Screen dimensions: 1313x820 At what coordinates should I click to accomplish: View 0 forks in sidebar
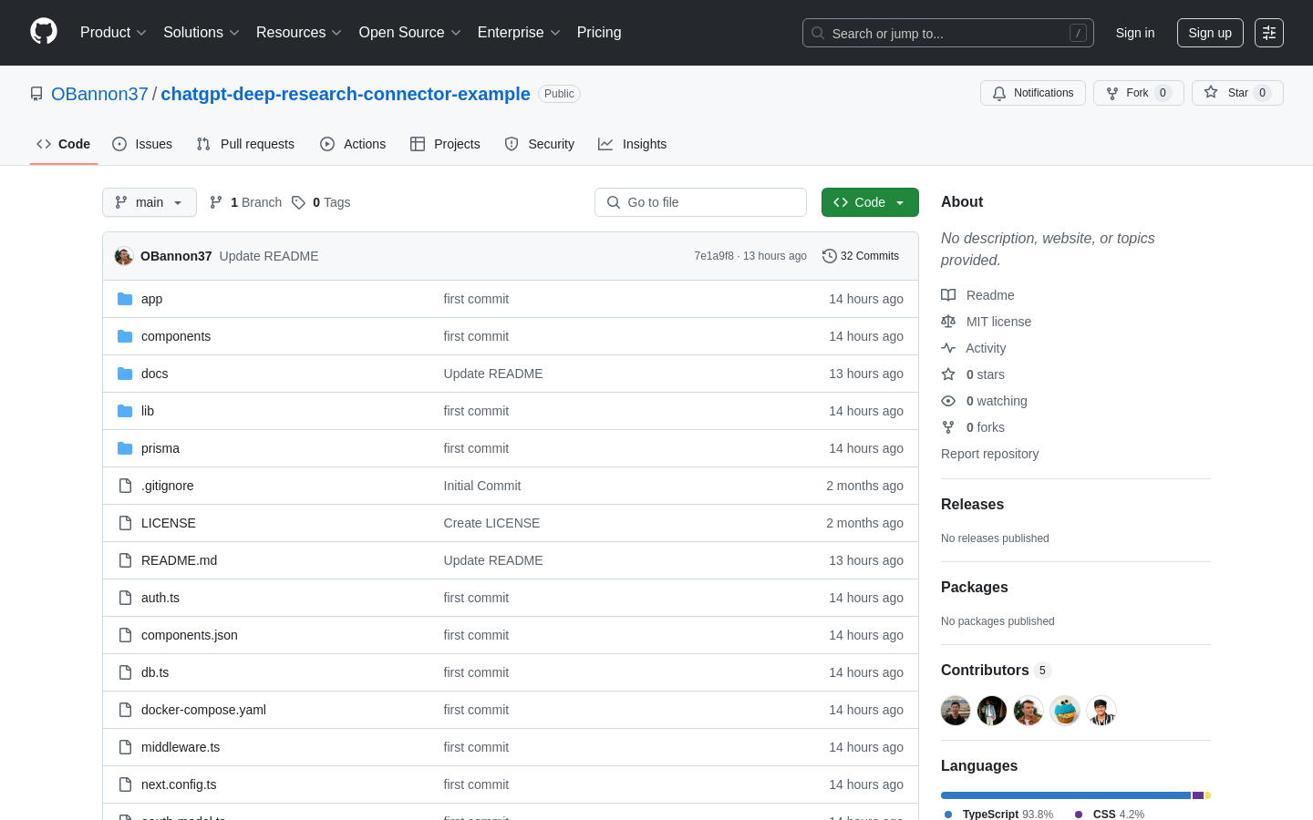(973, 427)
